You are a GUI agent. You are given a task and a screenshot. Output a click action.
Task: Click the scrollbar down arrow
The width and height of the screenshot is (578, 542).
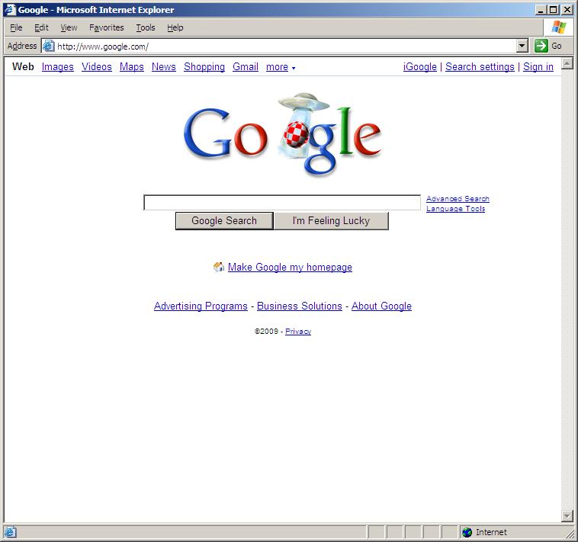click(x=567, y=516)
